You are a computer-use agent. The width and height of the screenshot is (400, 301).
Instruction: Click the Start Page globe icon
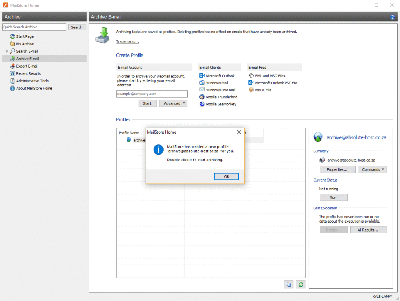pos(12,36)
